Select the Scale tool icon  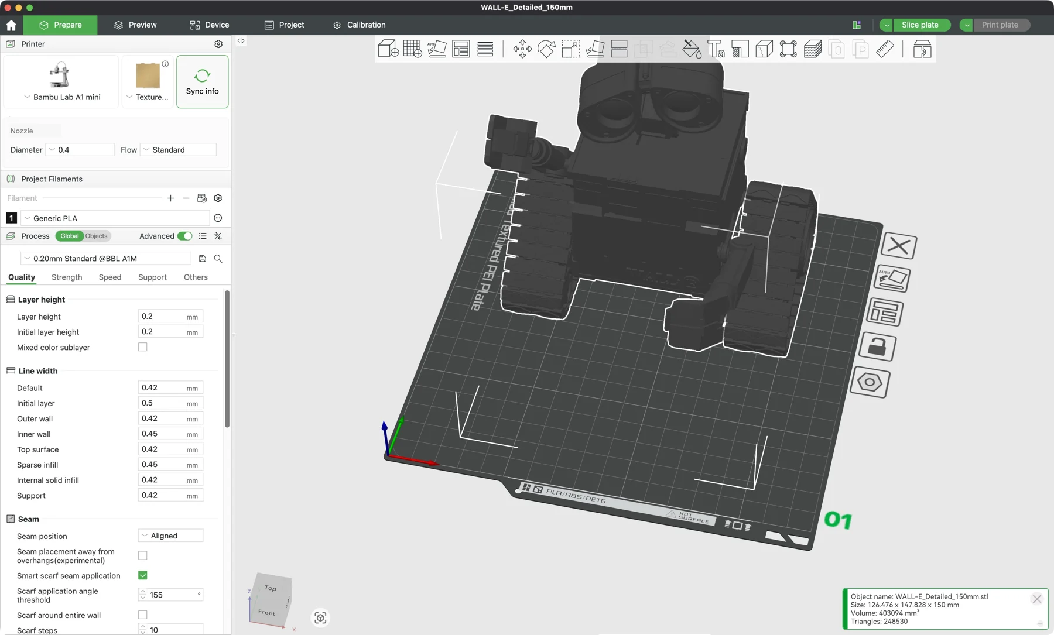click(570, 49)
